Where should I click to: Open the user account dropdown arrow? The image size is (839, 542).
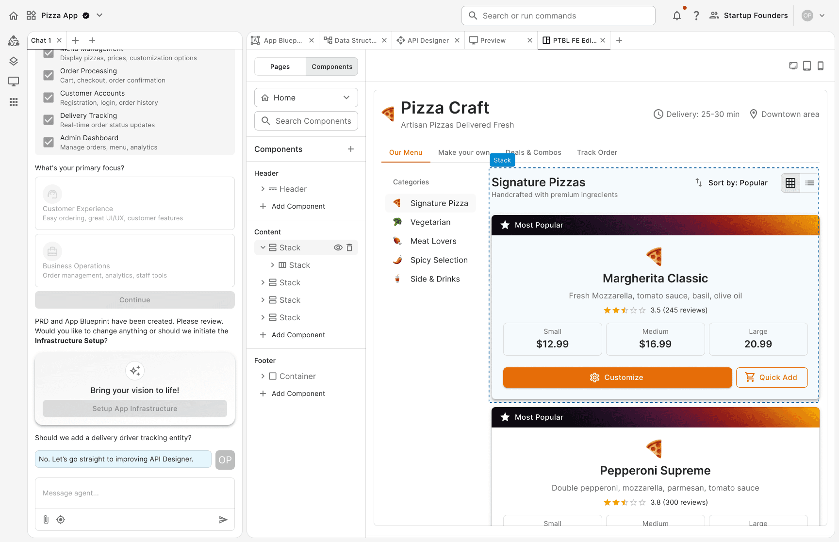822,16
